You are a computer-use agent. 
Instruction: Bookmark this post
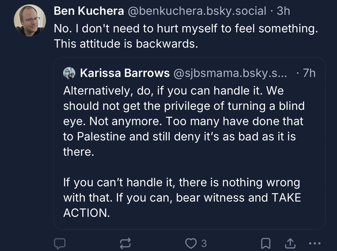266,244
